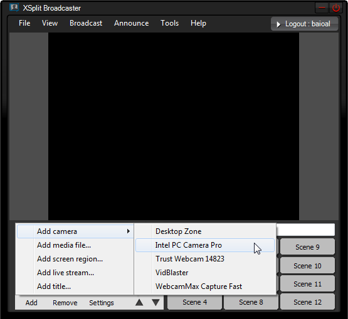Click the XSplit Broadcaster app icon
Image resolution: width=348 pixels, height=319 pixels.
pyautogui.click(x=14, y=8)
